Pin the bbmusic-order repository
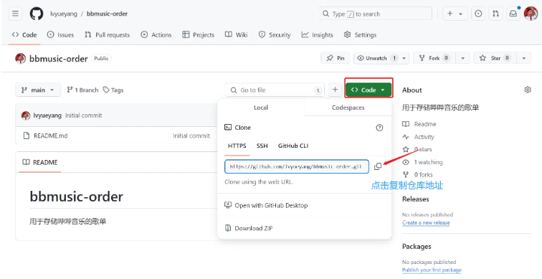The height and width of the screenshot is (279, 542). click(x=336, y=58)
